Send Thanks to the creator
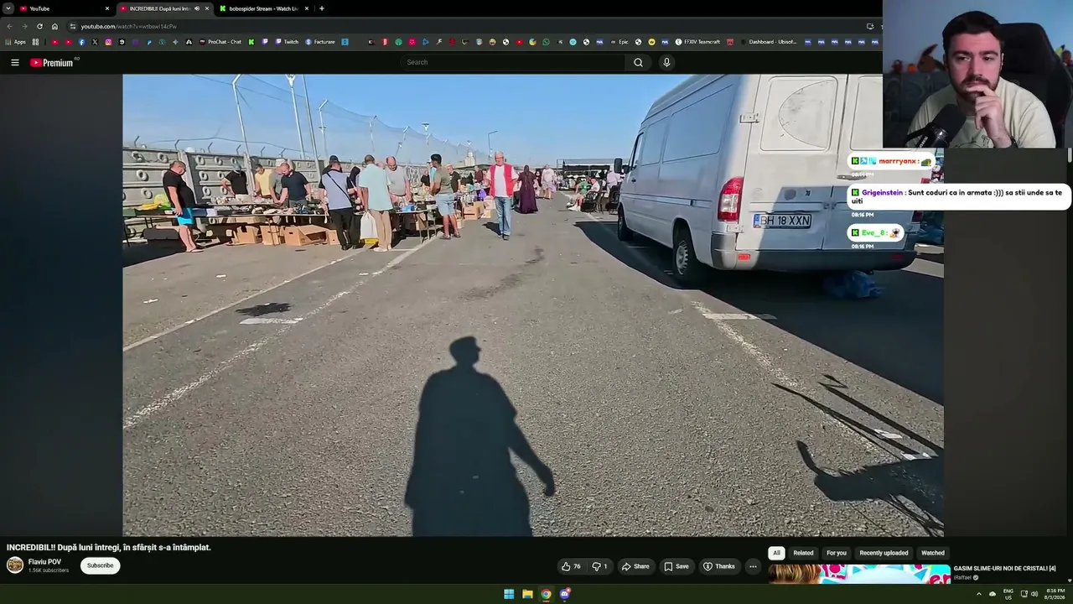 pyautogui.click(x=719, y=566)
